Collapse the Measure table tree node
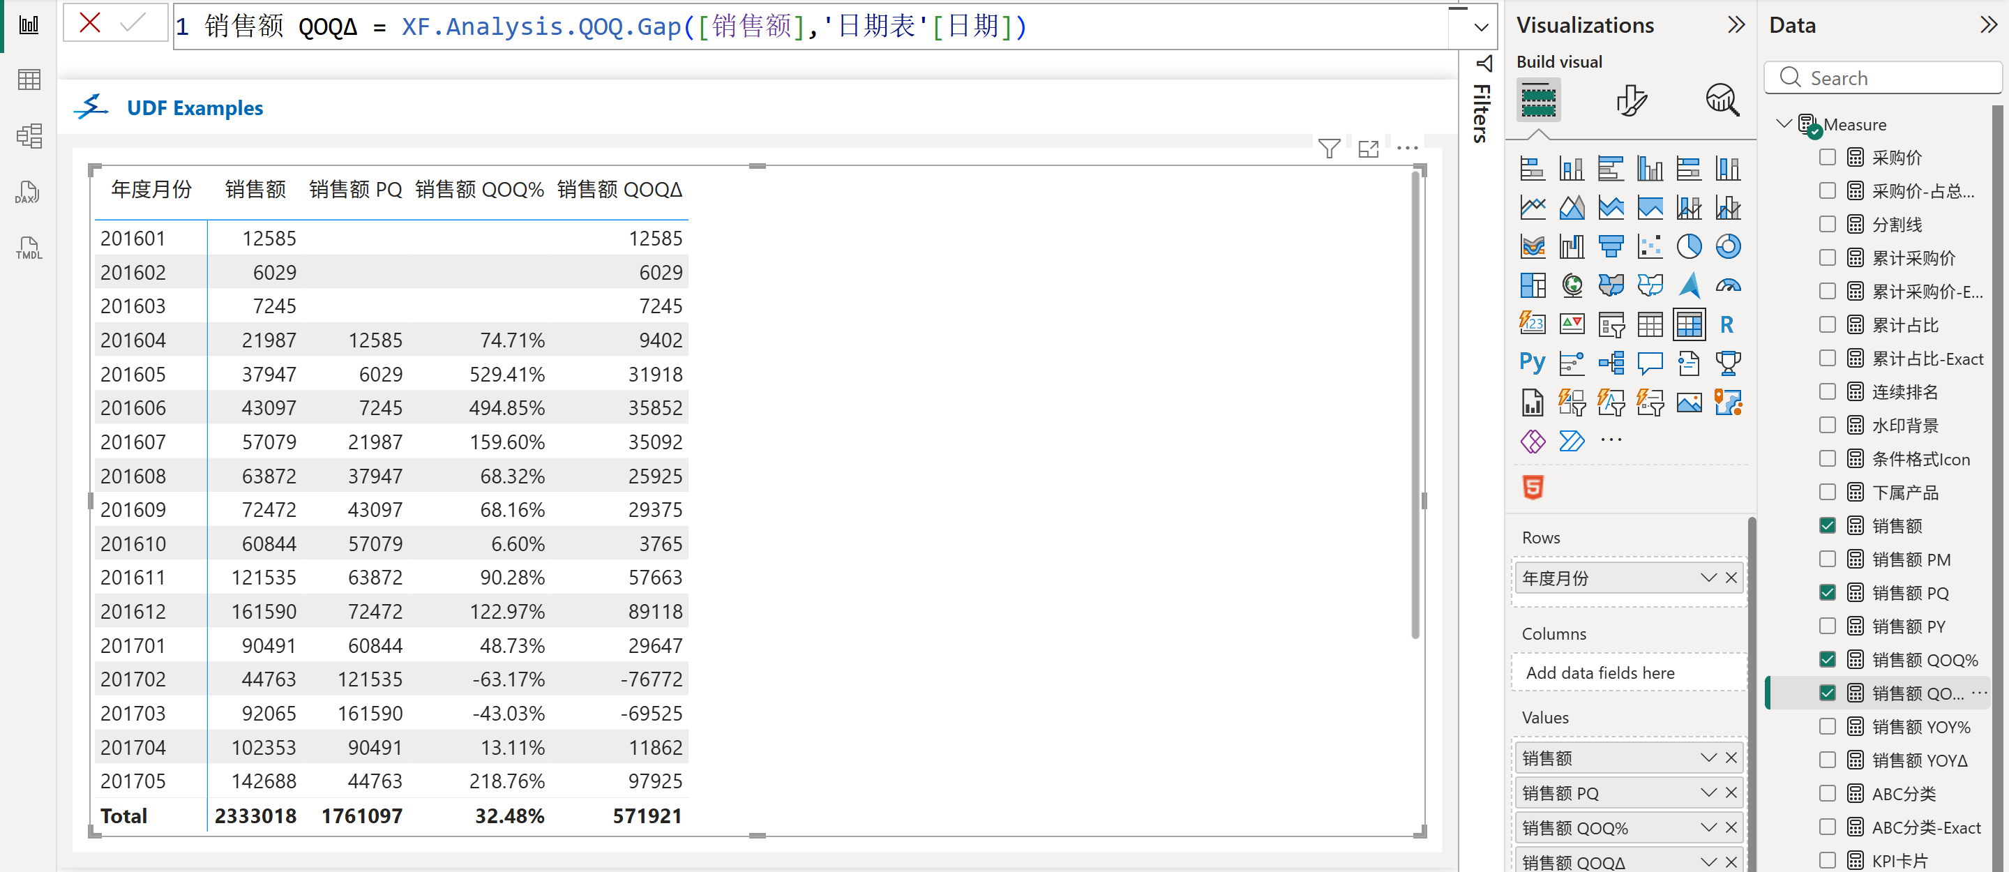This screenshot has height=872, width=2009. click(1783, 124)
